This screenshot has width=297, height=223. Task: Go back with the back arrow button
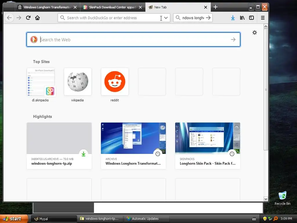coord(9,18)
